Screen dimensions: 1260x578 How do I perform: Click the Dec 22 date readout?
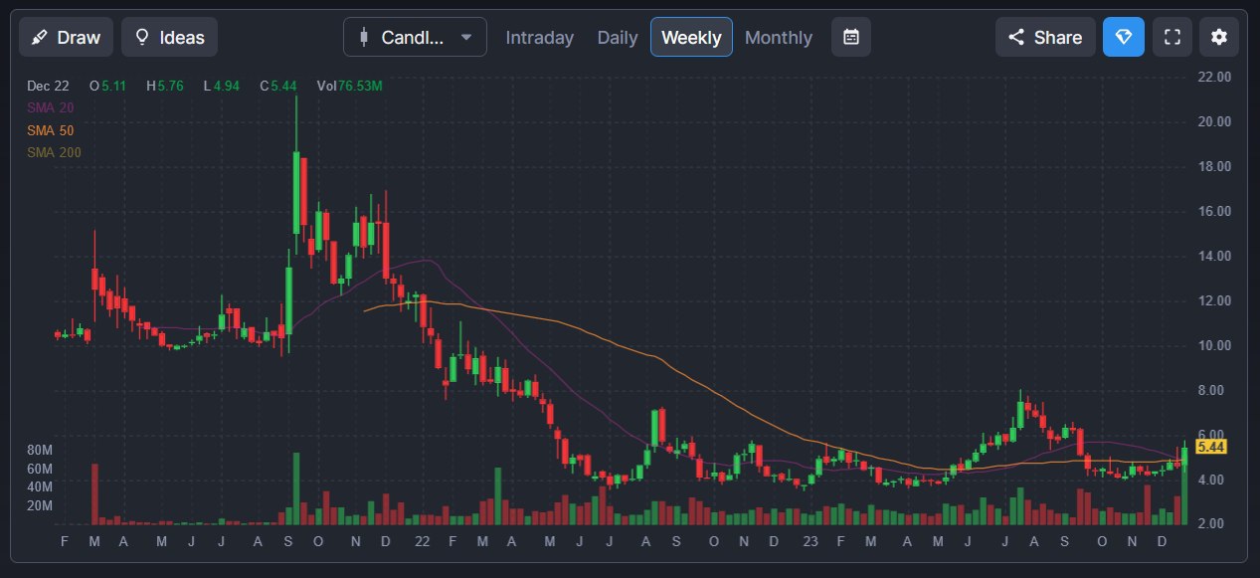coord(48,87)
